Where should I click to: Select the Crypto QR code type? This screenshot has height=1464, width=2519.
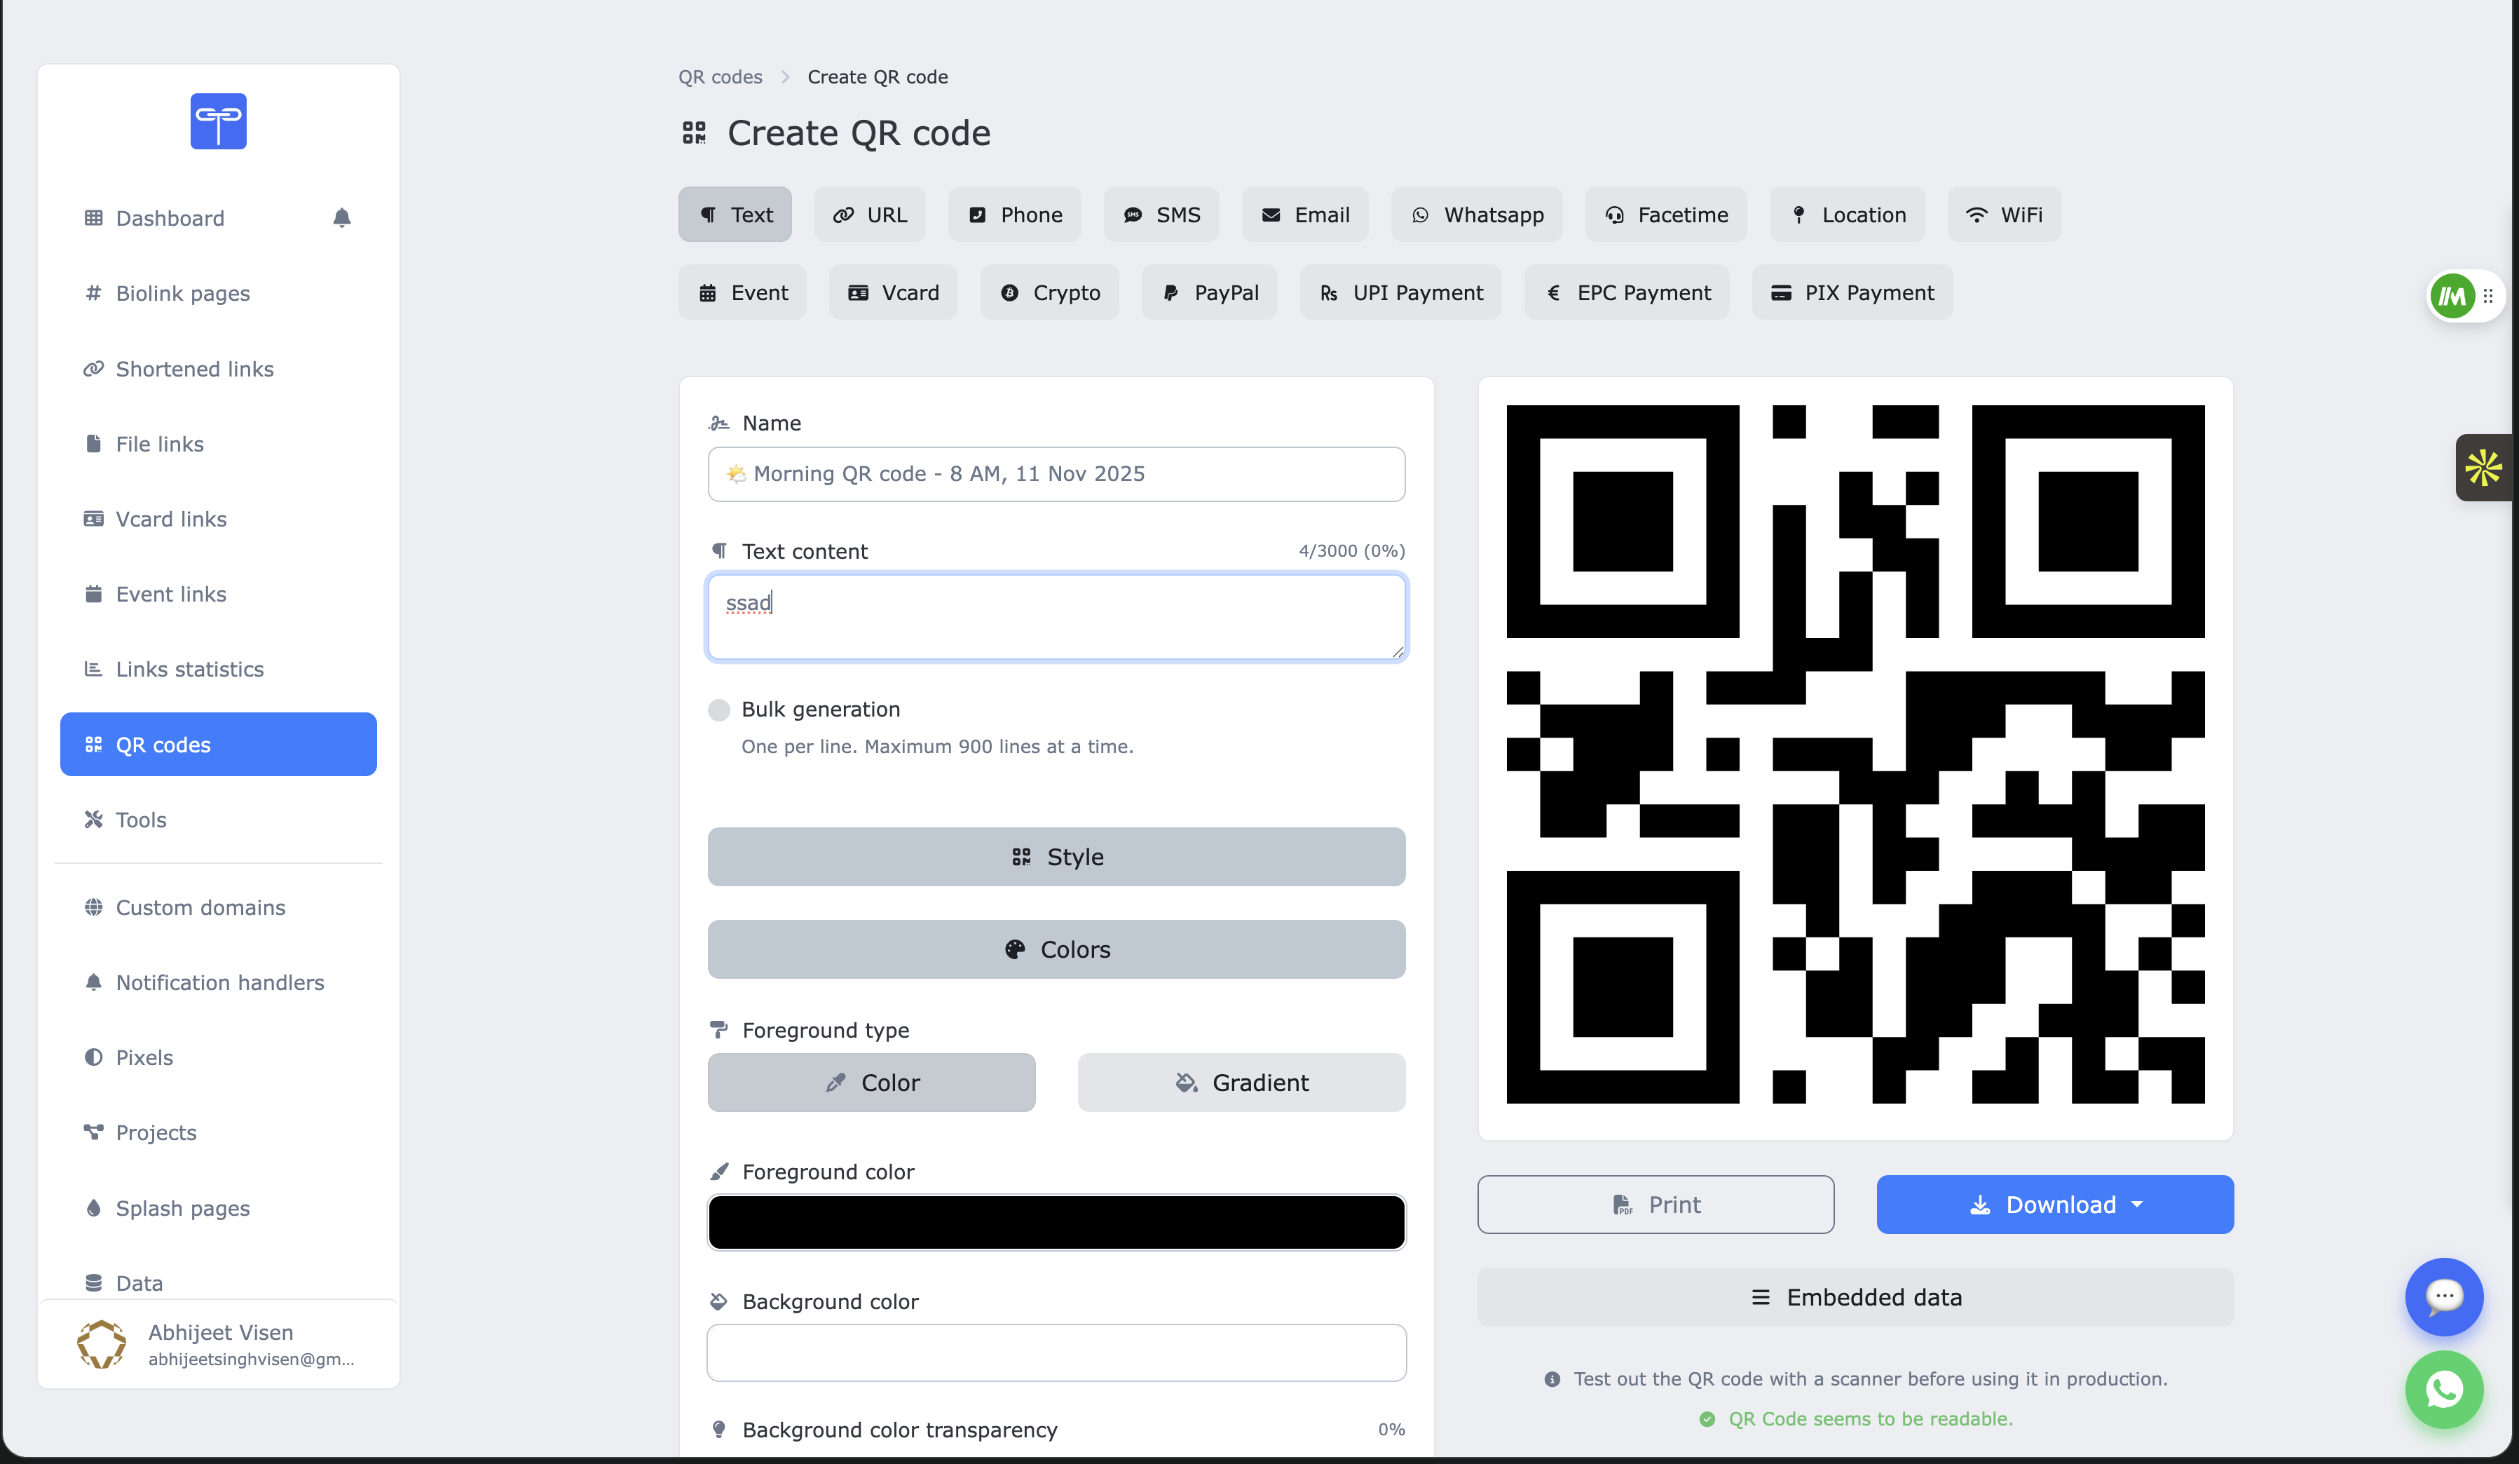point(1050,292)
